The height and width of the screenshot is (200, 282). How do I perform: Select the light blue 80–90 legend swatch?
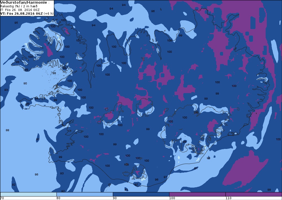point(85,194)
